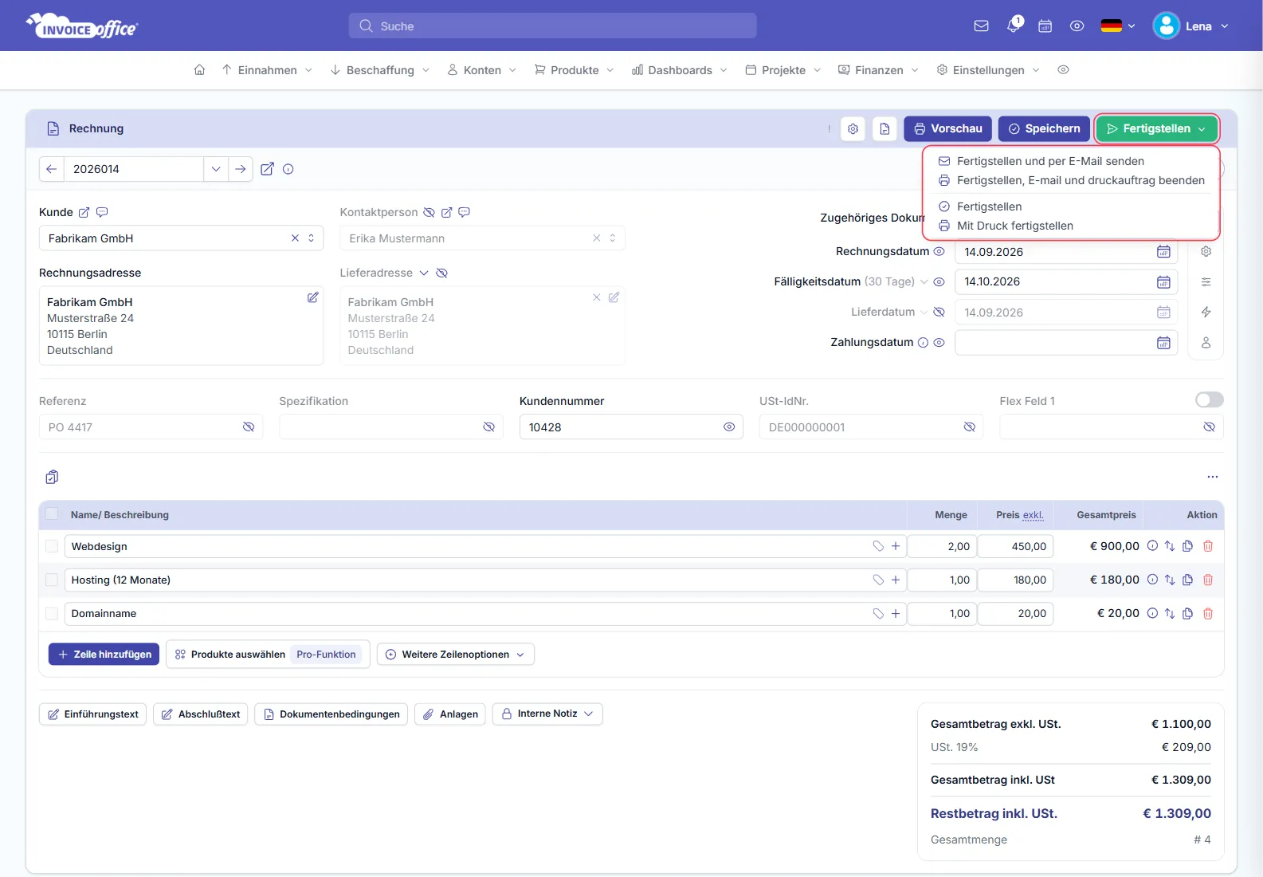Click info icon next to invoice number
Screen dimensions: 1263x877
(288, 169)
